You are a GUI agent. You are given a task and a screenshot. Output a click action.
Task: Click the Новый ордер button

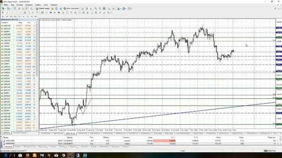tap(42, 8)
